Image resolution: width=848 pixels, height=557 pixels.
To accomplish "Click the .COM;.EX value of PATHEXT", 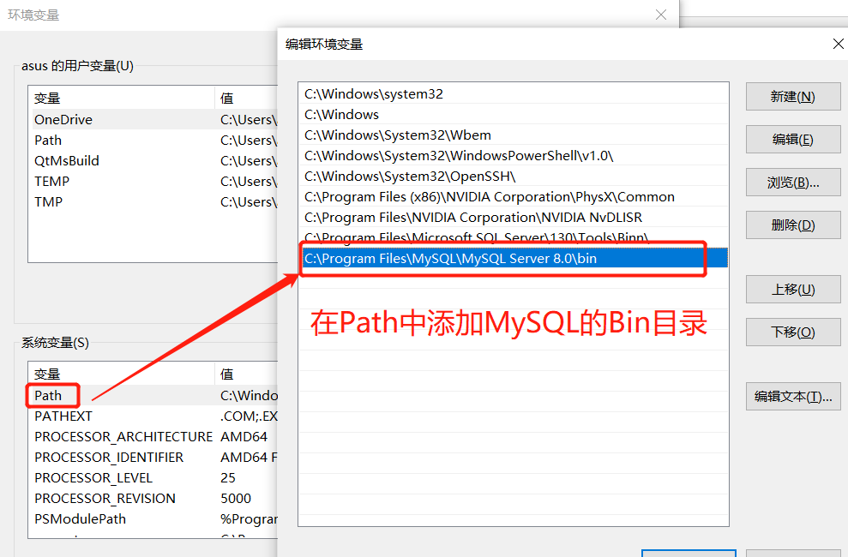I will (x=249, y=416).
